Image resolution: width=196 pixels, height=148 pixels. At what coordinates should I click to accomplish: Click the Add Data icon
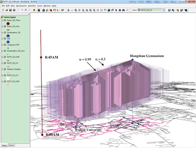tap(34, 10)
